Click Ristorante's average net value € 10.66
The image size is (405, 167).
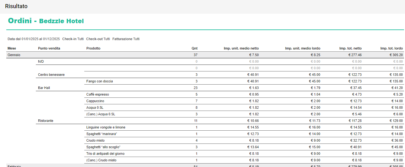point(253,121)
